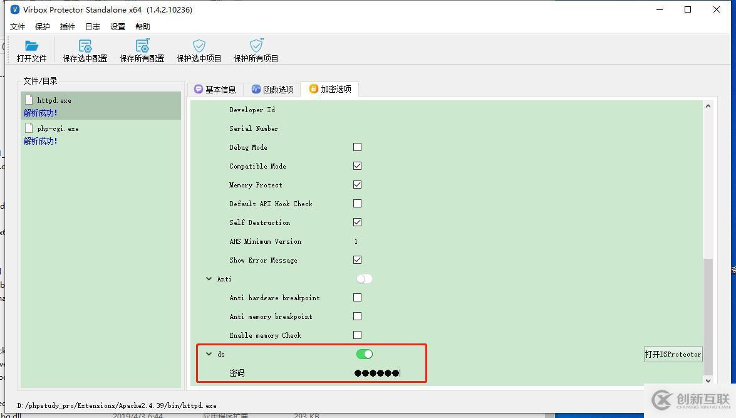Enable the Debug Mode checkbox

point(357,147)
